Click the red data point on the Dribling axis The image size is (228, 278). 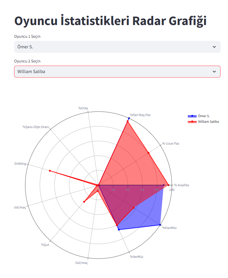pyautogui.click(x=50, y=171)
